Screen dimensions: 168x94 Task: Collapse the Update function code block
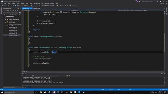coord(28,37)
